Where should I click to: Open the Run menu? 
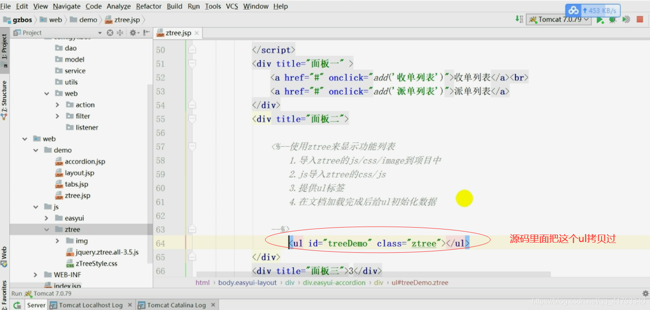[194, 6]
